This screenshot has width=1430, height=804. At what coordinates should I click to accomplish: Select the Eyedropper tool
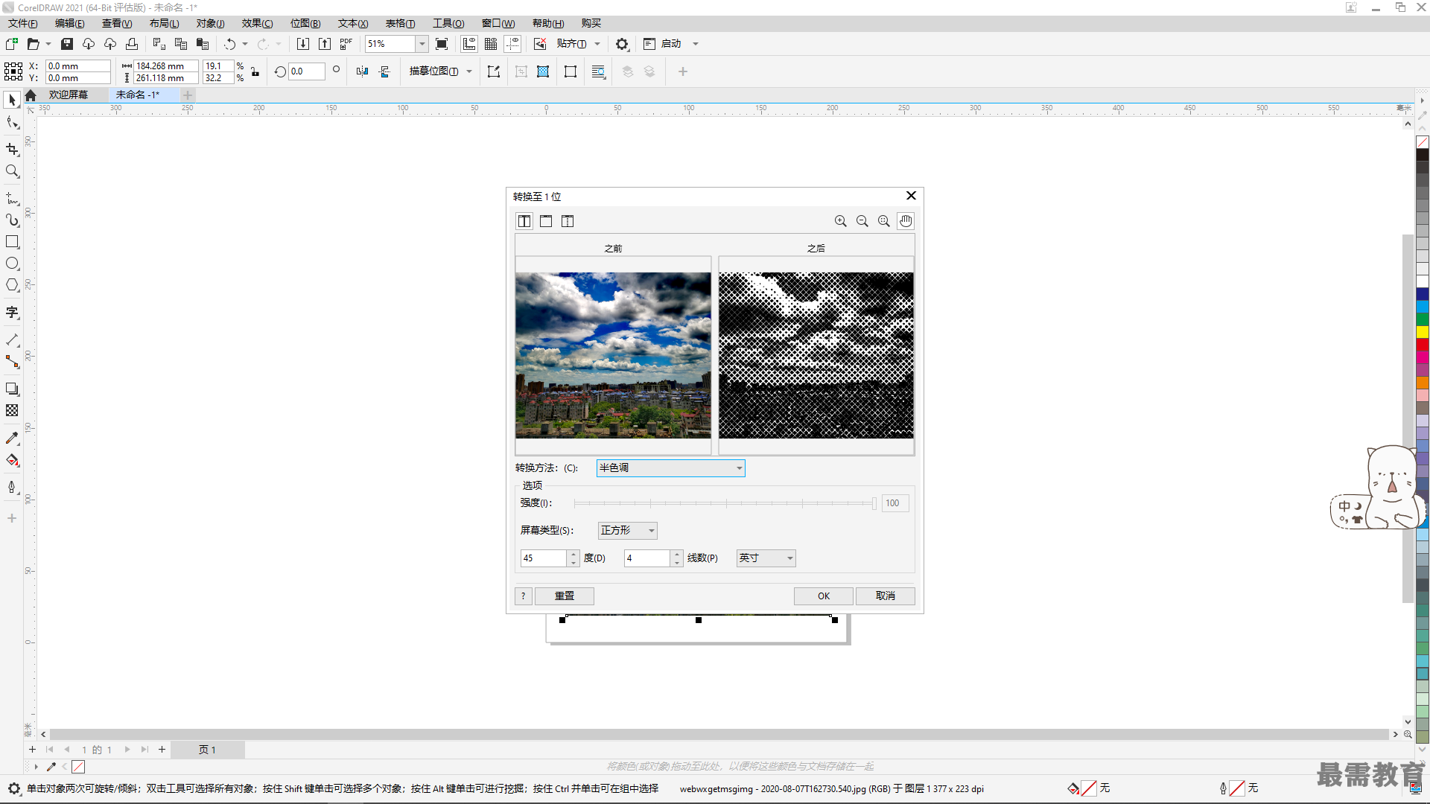click(12, 438)
